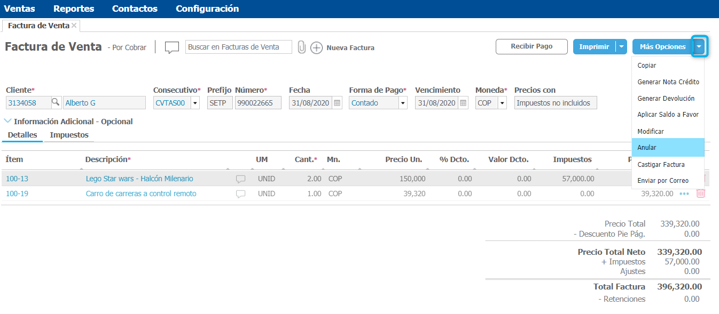Collapse Información Adicional - Opcional section

7,122
